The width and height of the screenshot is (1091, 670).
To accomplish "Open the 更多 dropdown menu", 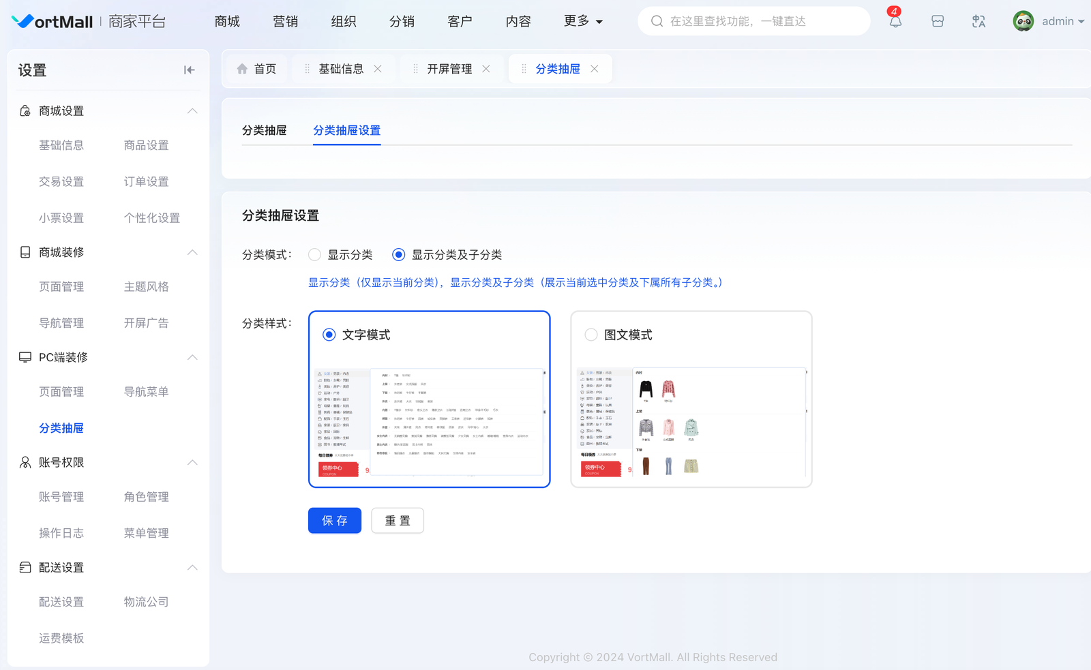I will coord(583,22).
